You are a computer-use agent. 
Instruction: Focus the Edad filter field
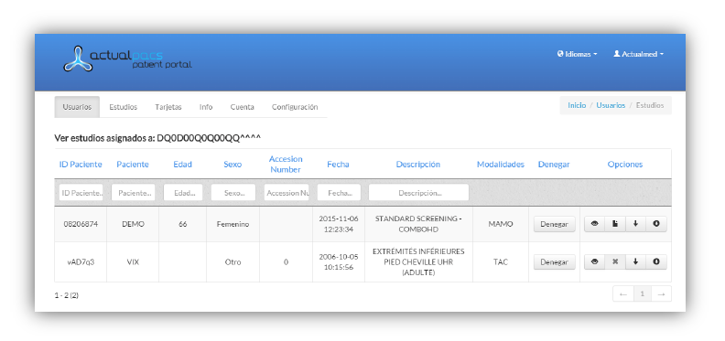pyautogui.click(x=183, y=193)
